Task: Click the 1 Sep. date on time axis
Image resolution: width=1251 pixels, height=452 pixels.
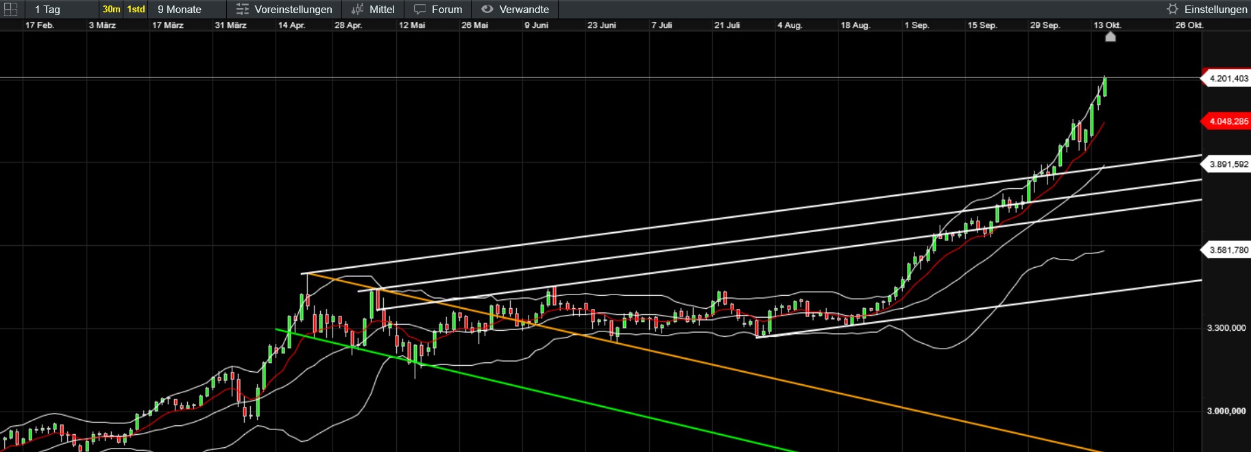Action: (916, 25)
